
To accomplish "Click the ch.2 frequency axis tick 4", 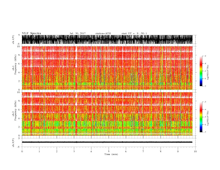I will [19, 118].
